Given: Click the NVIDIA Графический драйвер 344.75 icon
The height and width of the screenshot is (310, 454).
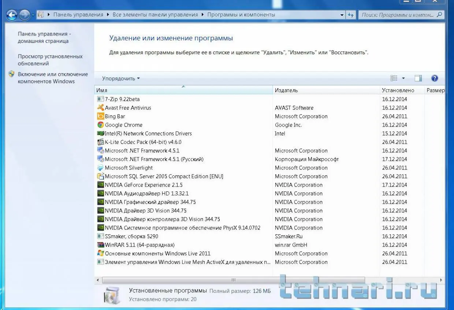Looking at the screenshot, I should (100, 202).
